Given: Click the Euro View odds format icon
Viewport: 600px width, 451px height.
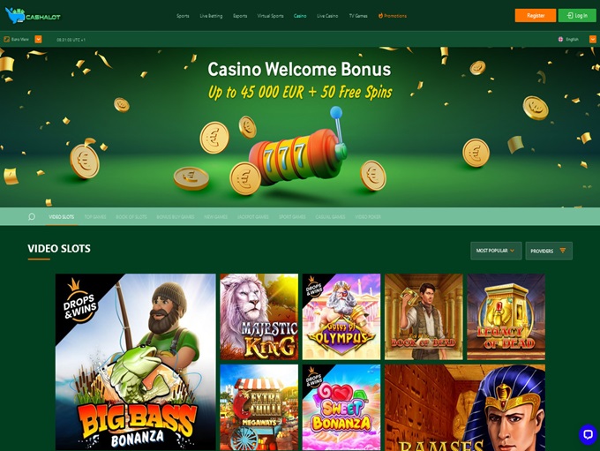Looking at the screenshot, I should pos(6,39).
